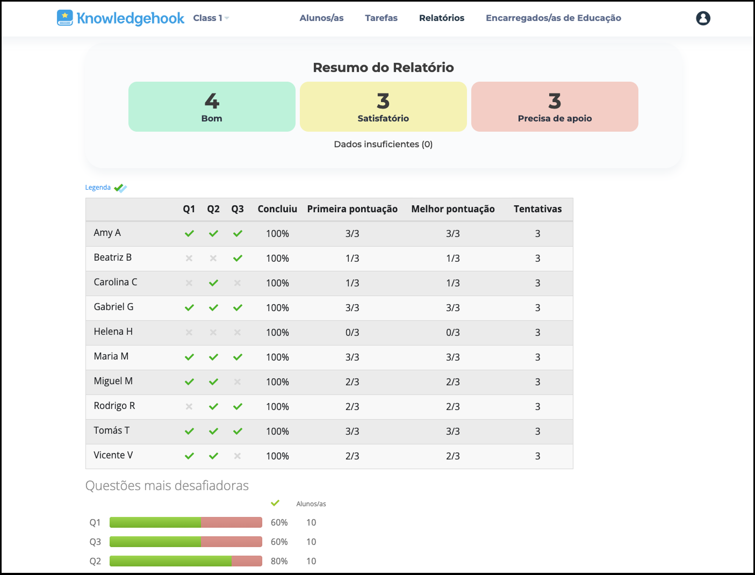This screenshot has width=755, height=575.
Task: Click Amy A's Q1 green checkmark
Action: click(x=189, y=234)
